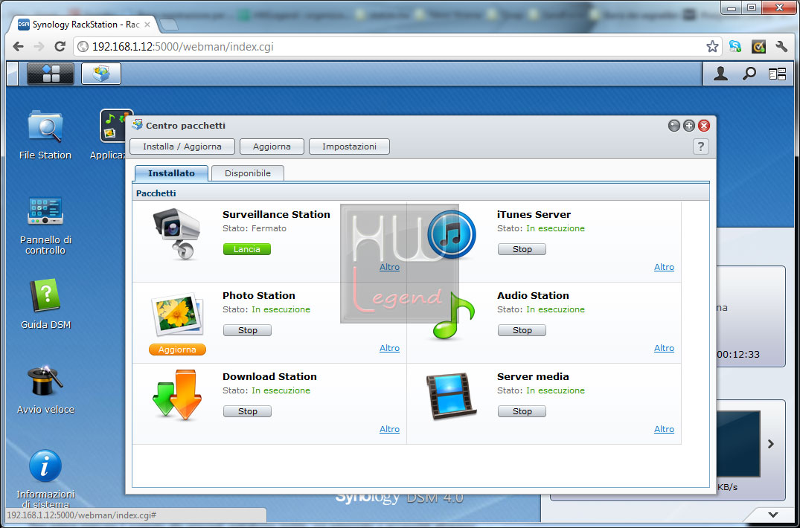Reload the page in the browser
Viewport: 800px width, 528px height.
pos(60,47)
